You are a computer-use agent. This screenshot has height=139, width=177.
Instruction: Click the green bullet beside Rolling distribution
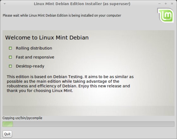point(10,48)
